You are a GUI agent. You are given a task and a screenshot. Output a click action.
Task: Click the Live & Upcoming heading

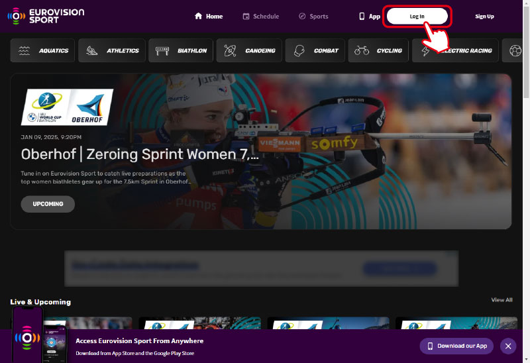40,302
